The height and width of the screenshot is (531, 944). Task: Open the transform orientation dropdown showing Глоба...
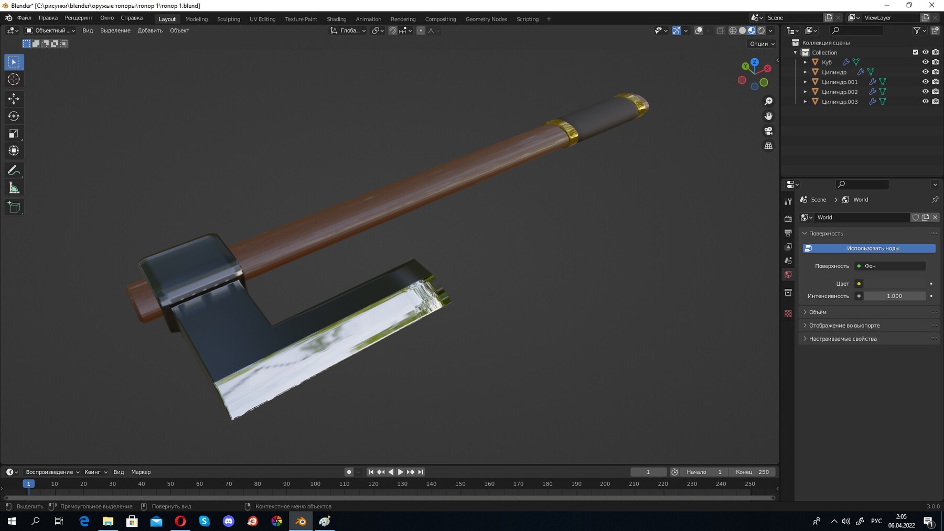[349, 30]
